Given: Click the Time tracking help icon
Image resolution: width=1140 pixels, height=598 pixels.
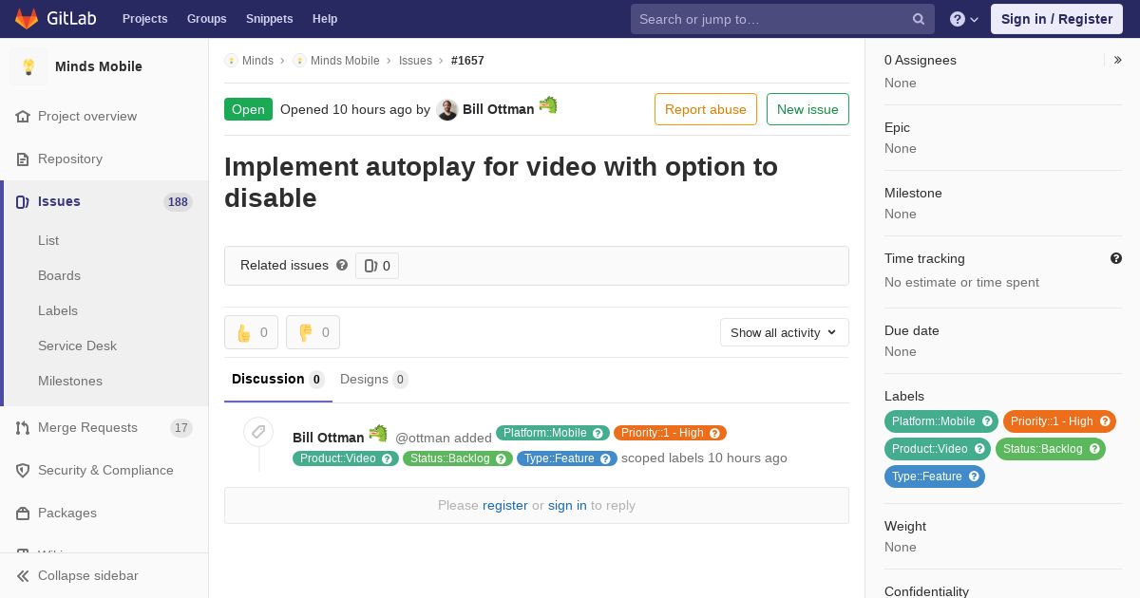Looking at the screenshot, I should [x=1116, y=258].
